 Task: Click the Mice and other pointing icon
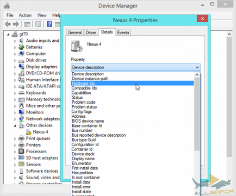pos(21,106)
